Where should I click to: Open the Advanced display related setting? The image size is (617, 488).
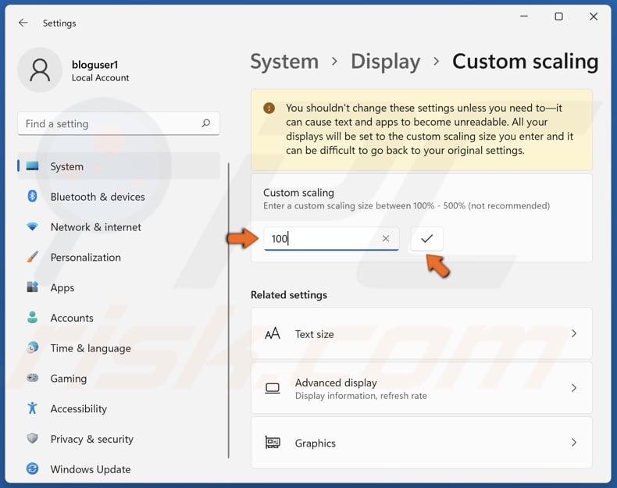coord(422,388)
